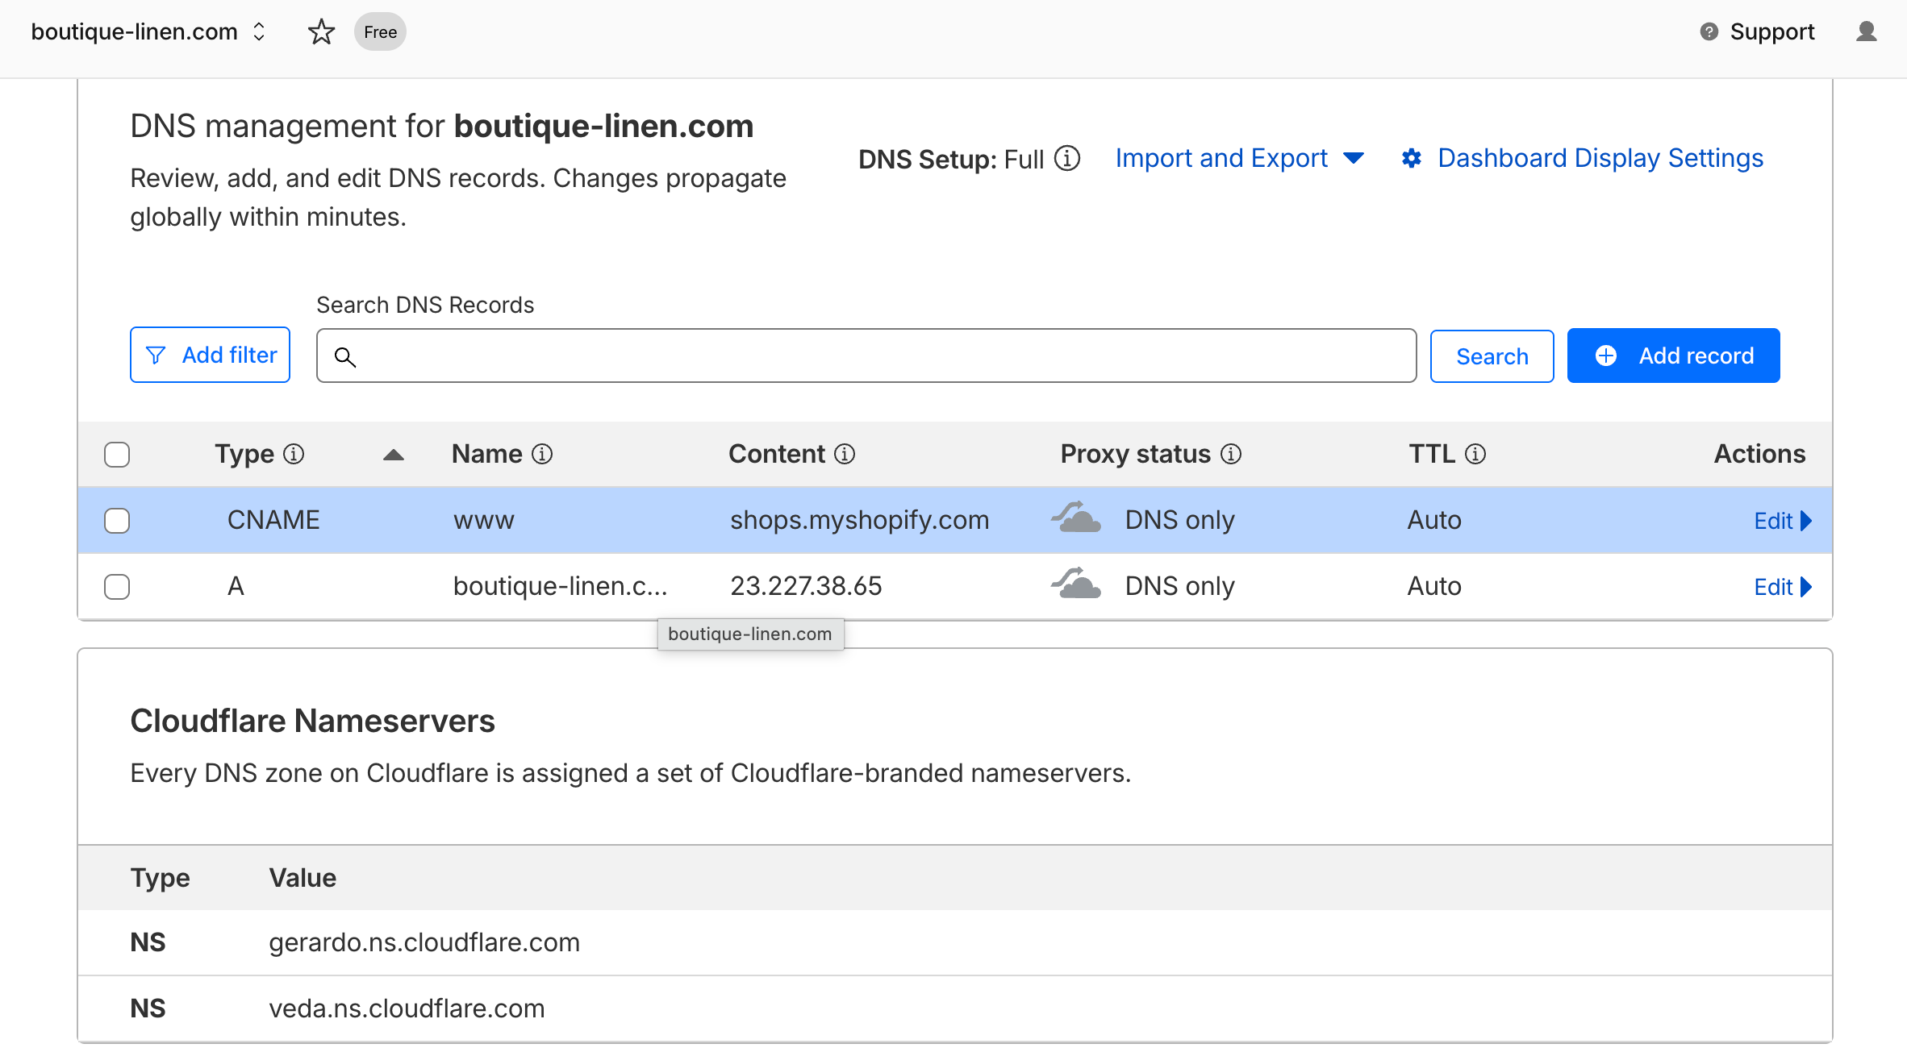Viewport: 1907px width, 1048px height.
Task: Expand Edit for the CNAME www record
Action: pos(1782,521)
